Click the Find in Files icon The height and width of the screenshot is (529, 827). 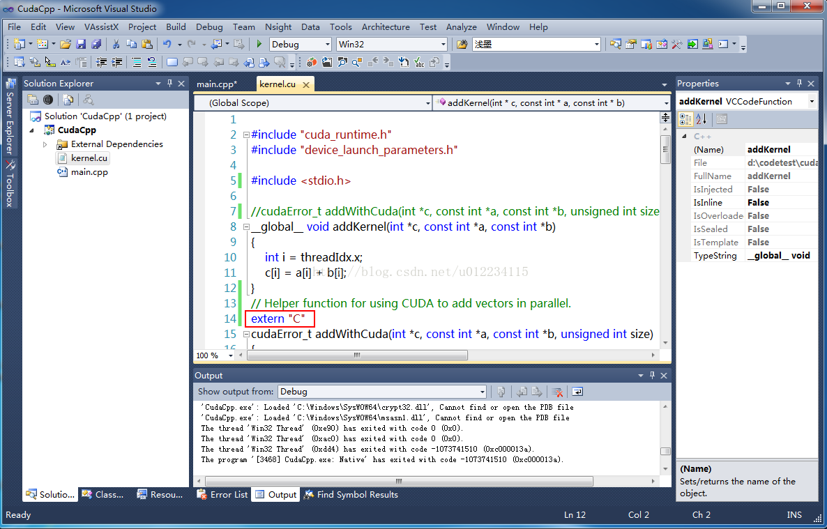click(x=462, y=45)
